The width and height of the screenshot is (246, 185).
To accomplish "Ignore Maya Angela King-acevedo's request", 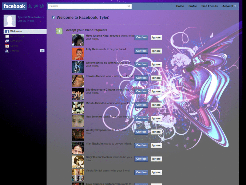I will (x=156, y=37).
